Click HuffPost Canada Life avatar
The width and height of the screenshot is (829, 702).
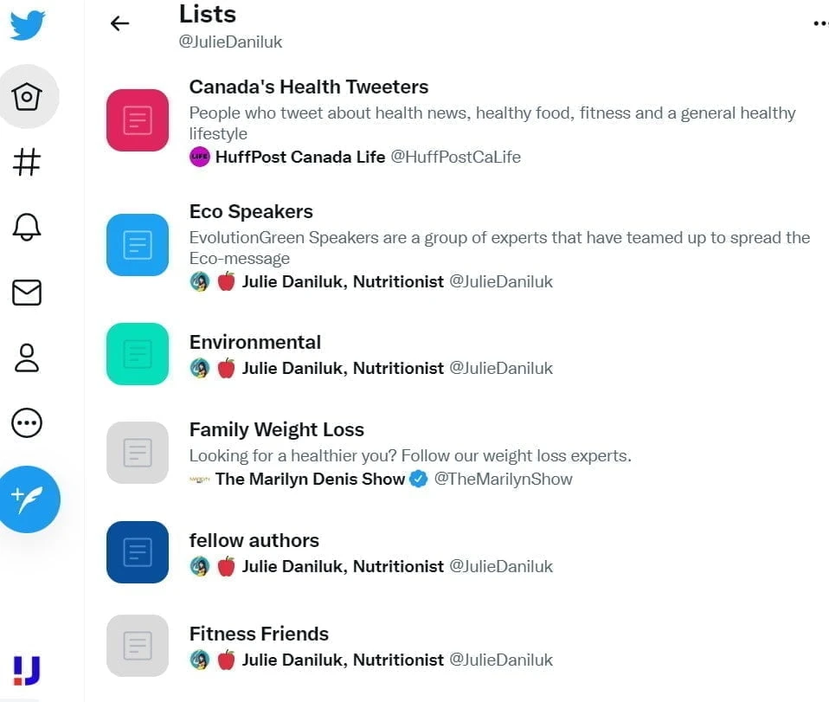pyautogui.click(x=200, y=157)
